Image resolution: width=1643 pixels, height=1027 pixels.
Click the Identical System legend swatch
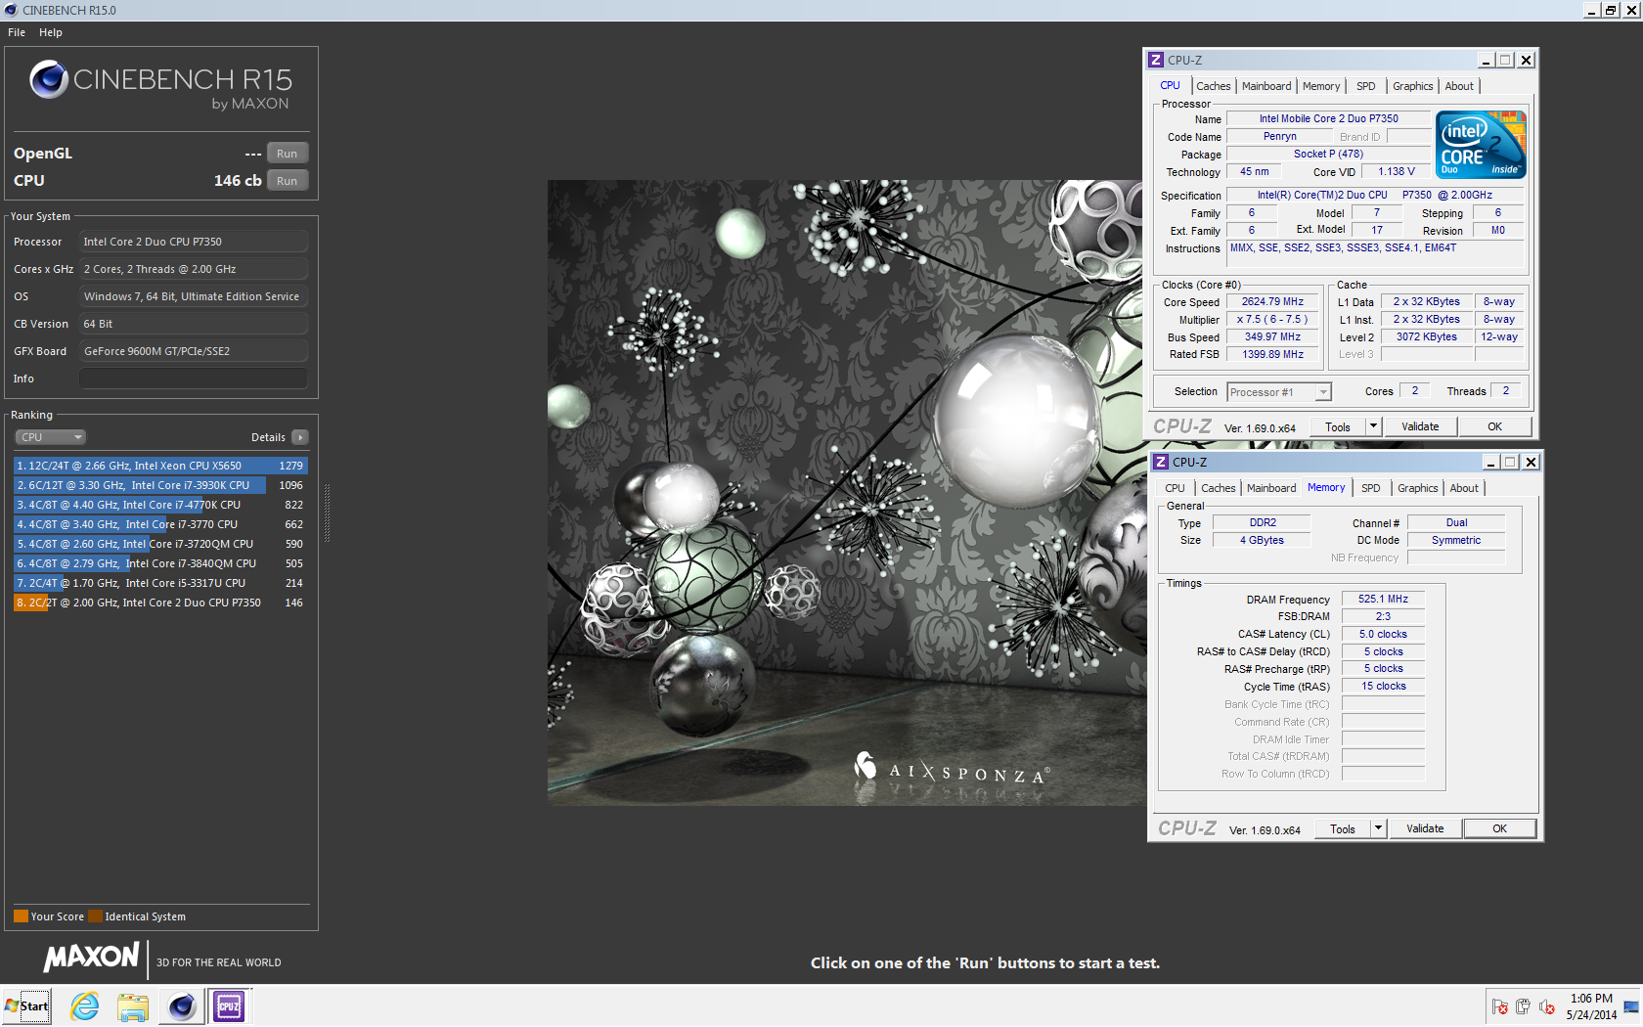coord(95,916)
